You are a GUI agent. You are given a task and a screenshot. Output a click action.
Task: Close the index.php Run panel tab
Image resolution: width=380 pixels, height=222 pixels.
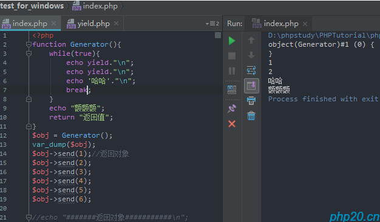[x=305, y=24]
